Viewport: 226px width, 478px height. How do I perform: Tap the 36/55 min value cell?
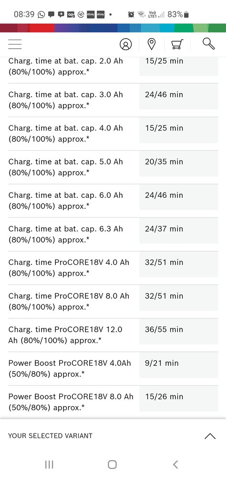(178, 331)
